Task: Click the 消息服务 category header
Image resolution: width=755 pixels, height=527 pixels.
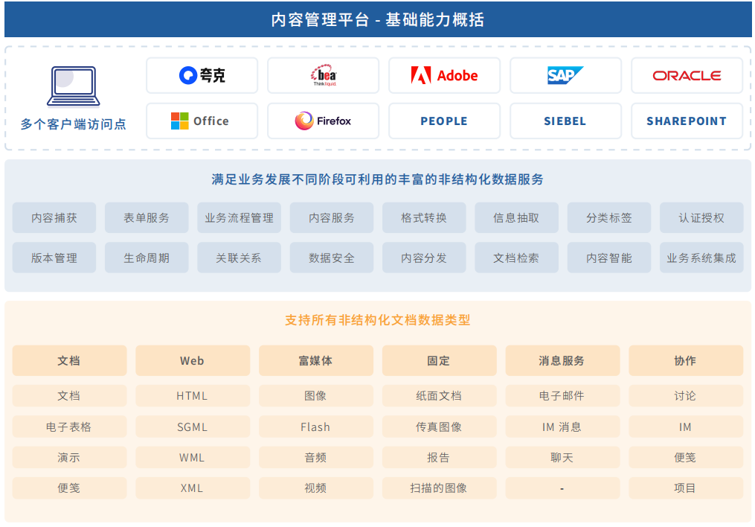Action: pos(562,360)
